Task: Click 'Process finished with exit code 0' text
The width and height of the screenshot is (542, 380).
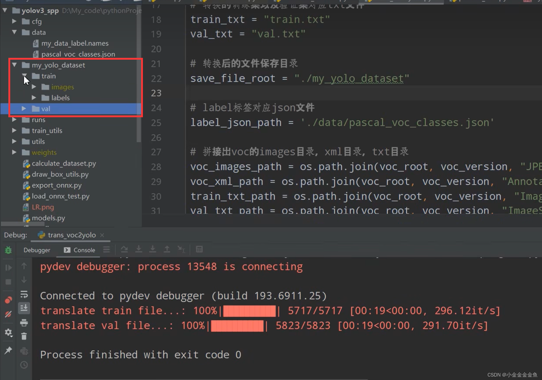Action: [141, 355]
